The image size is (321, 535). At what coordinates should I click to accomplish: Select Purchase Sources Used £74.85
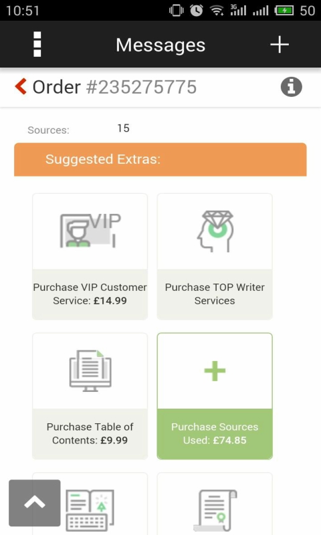pyautogui.click(x=215, y=433)
